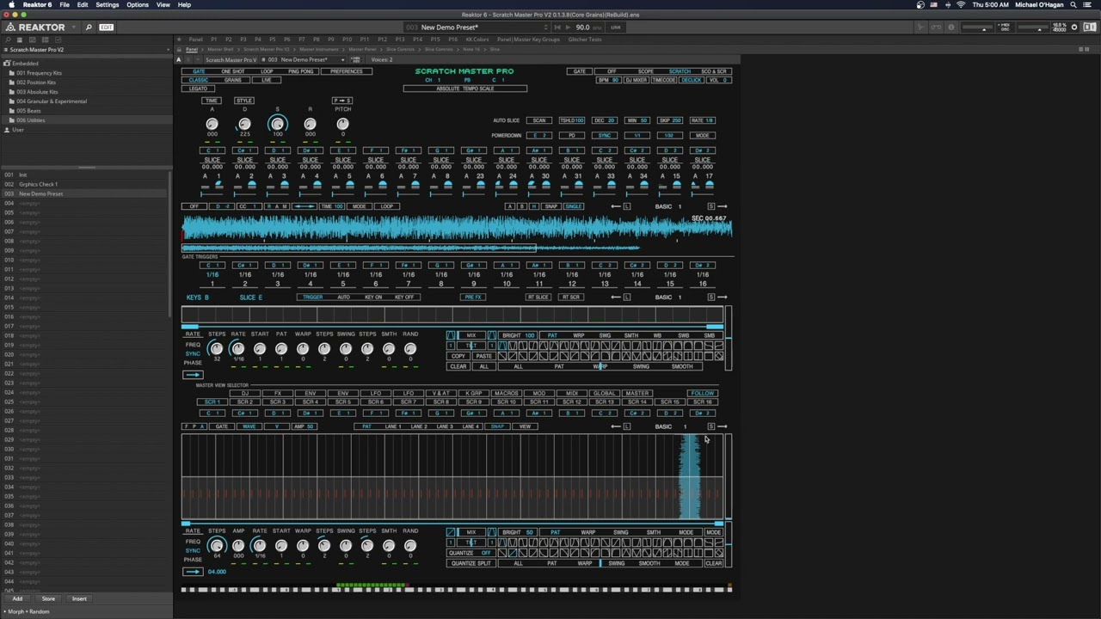Open the Options menu
Viewport: 1101px width, 619px height.
pos(138,5)
